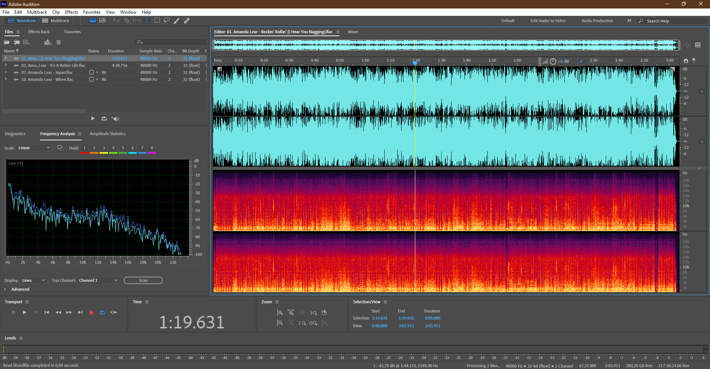The width and height of the screenshot is (710, 369).
Task: Click the Import File icon
Action: click(x=17, y=42)
